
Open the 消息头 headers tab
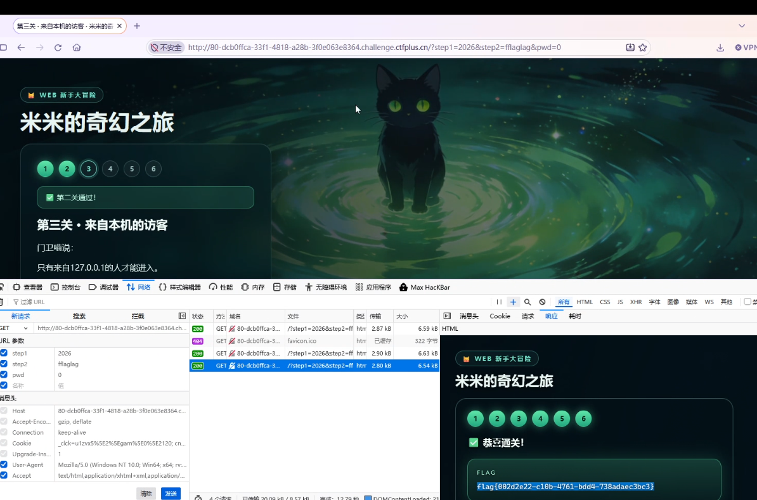point(469,316)
